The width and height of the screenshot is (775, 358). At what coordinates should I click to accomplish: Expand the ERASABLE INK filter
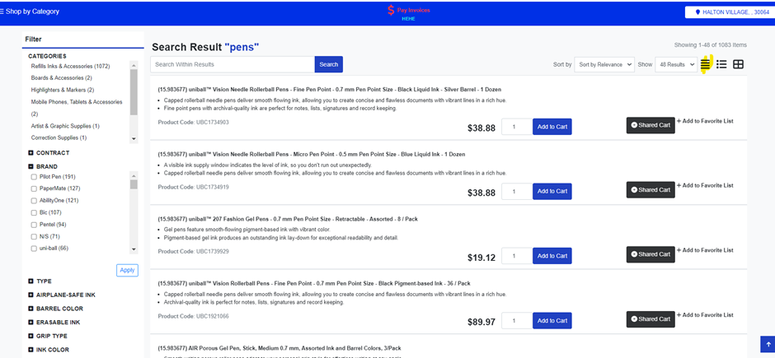pyautogui.click(x=31, y=323)
